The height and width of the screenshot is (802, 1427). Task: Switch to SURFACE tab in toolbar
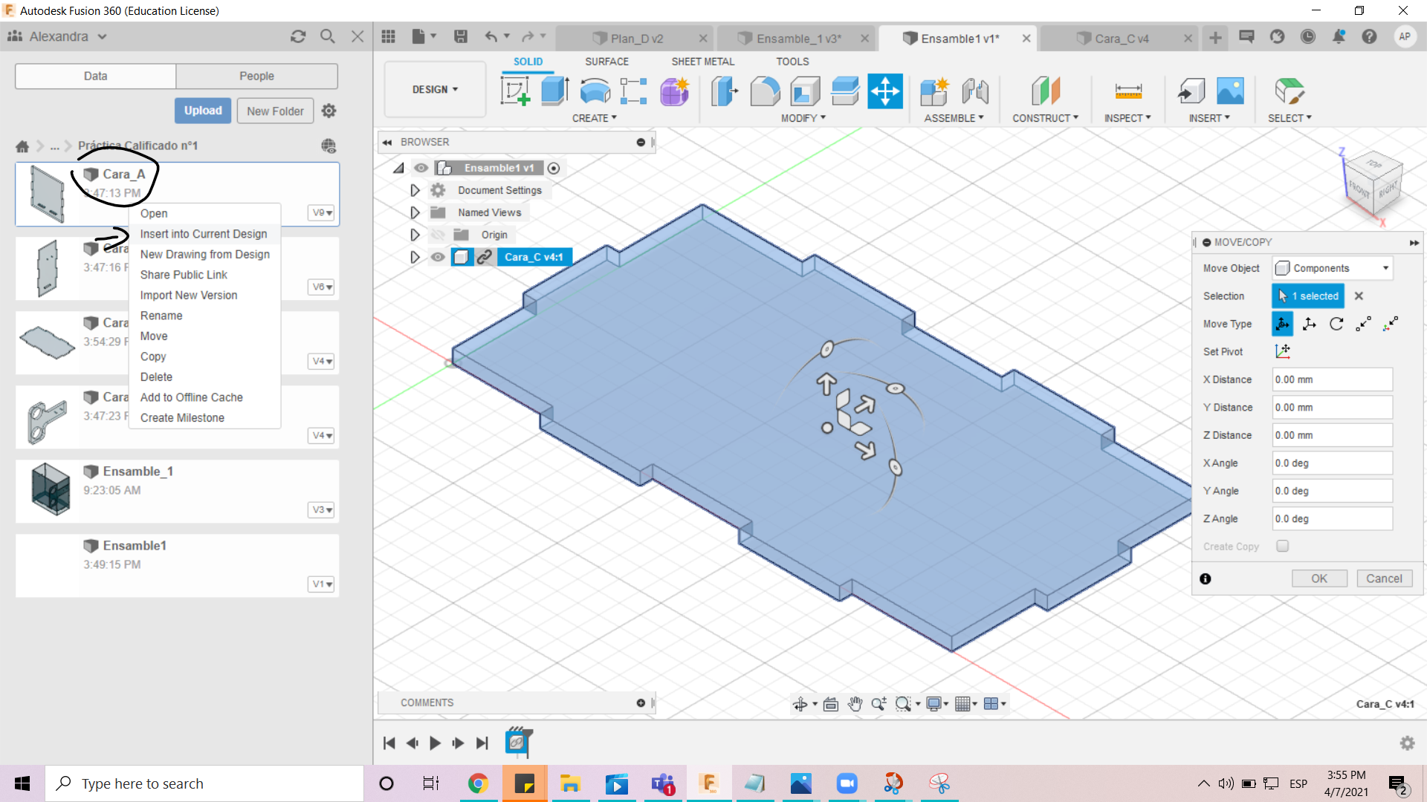click(x=606, y=61)
